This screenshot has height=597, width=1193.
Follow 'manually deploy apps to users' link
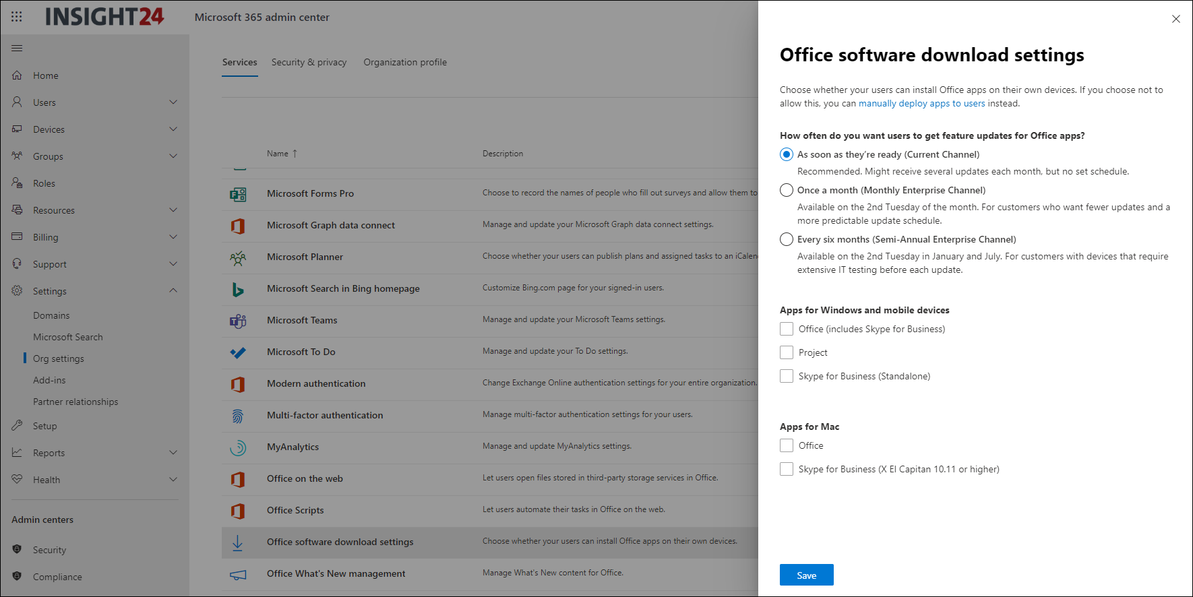(921, 103)
